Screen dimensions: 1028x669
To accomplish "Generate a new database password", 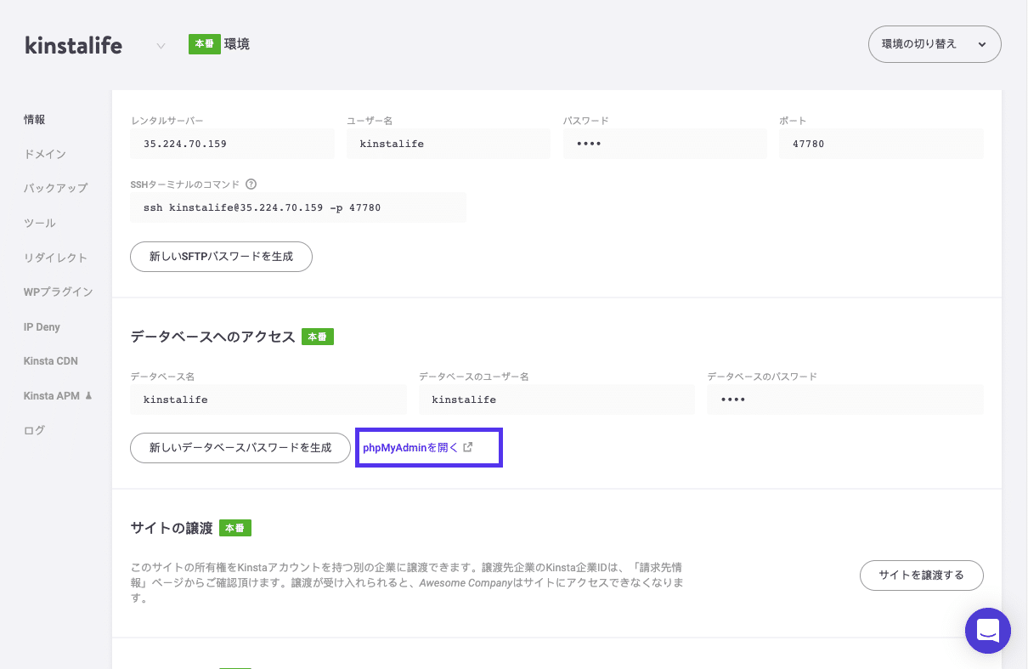I will point(240,447).
